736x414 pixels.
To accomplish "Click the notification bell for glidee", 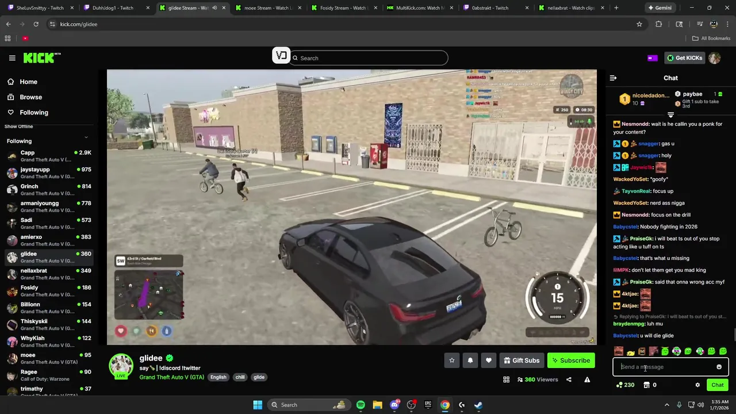I will 470,361.
